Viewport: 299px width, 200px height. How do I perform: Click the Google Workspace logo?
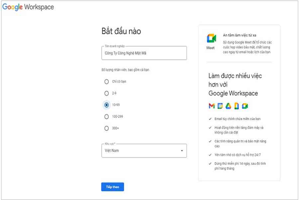28,7
